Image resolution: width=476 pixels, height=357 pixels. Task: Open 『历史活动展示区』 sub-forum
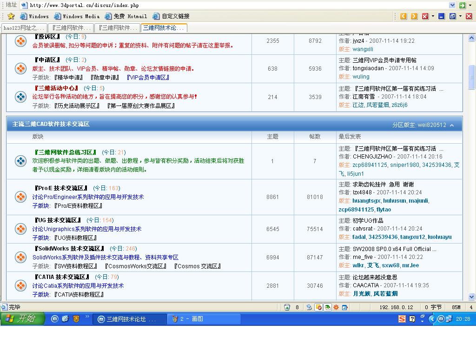pos(77,106)
